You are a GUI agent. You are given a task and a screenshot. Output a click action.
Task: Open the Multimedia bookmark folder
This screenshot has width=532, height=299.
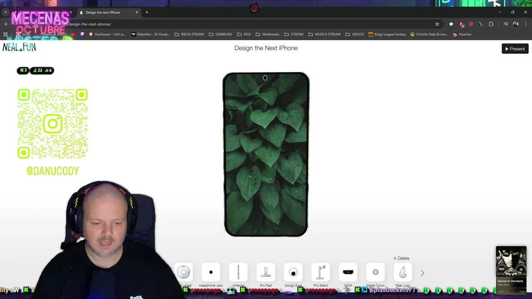click(x=267, y=34)
